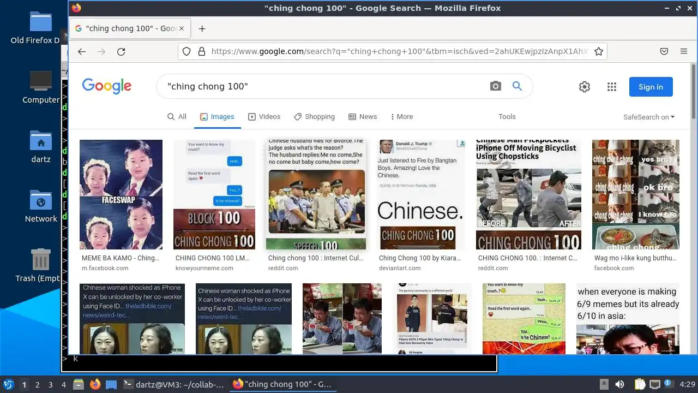Click the blue magnifier search button
The height and width of the screenshot is (393, 698).
(x=517, y=86)
